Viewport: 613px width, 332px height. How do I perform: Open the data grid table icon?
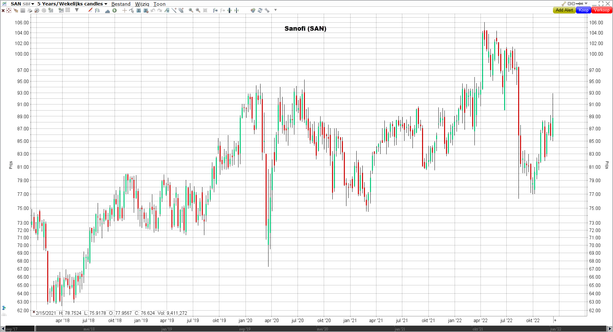point(23,11)
